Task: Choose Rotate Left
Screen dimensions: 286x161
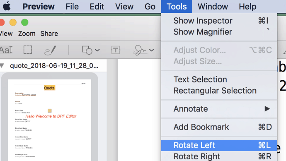Action: coord(219,145)
